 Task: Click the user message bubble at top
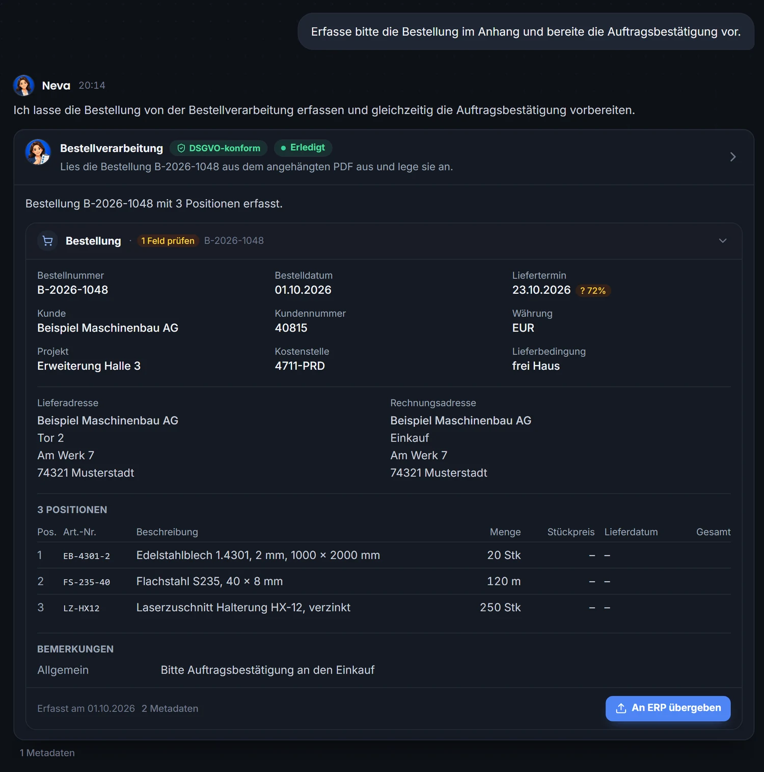pyautogui.click(x=526, y=32)
